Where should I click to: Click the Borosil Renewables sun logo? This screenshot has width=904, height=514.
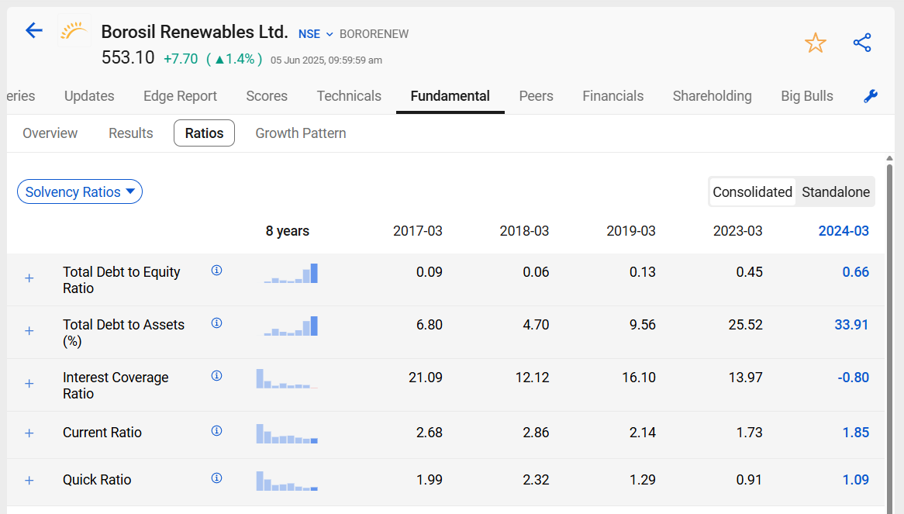(x=74, y=30)
